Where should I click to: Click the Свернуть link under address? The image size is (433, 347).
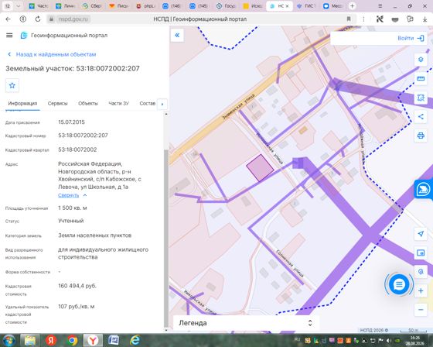69,195
